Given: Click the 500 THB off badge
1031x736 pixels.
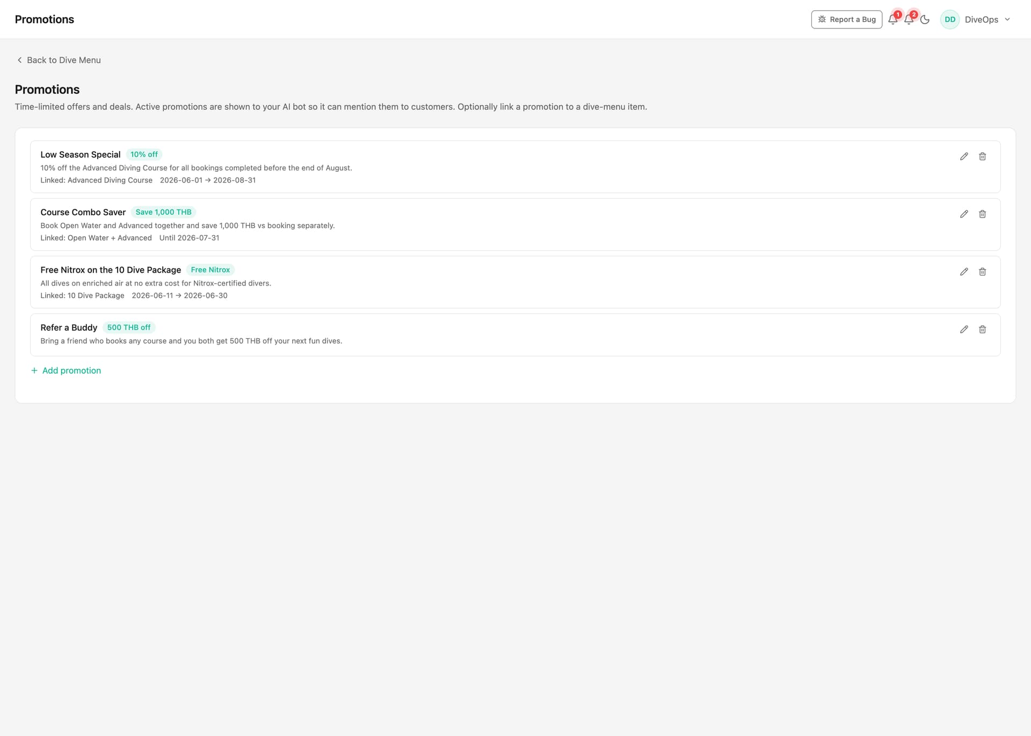Looking at the screenshot, I should (x=129, y=327).
